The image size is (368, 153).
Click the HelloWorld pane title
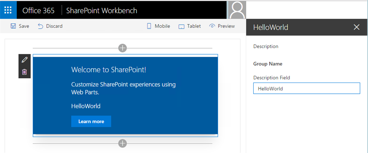pos(271,27)
